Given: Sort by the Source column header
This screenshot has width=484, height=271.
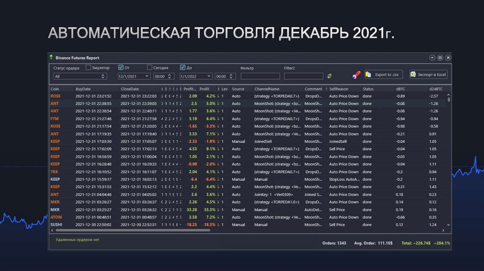Looking at the screenshot, I should coord(238,89).
